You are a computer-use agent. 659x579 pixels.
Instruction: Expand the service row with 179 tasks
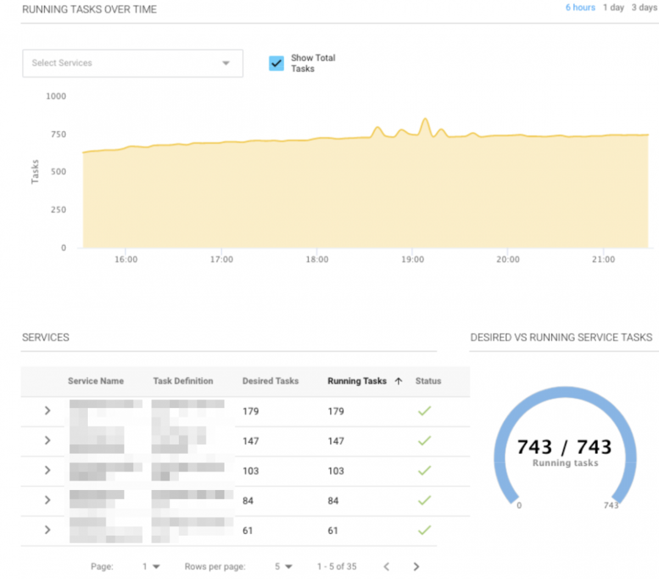(x=47, y=411)
